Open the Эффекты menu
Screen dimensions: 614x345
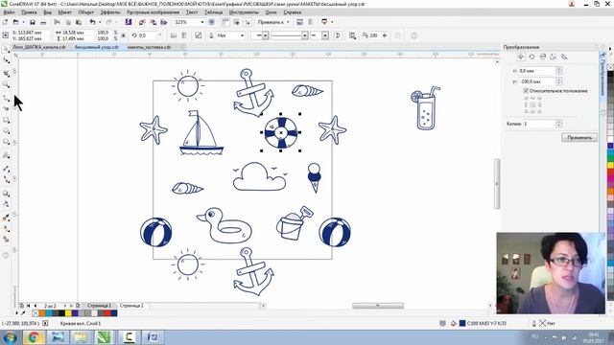(110, 12)
